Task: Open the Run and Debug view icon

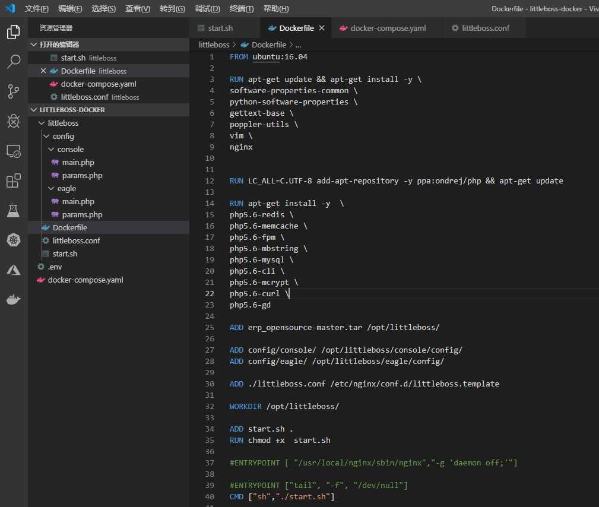Action: (14, 121)
